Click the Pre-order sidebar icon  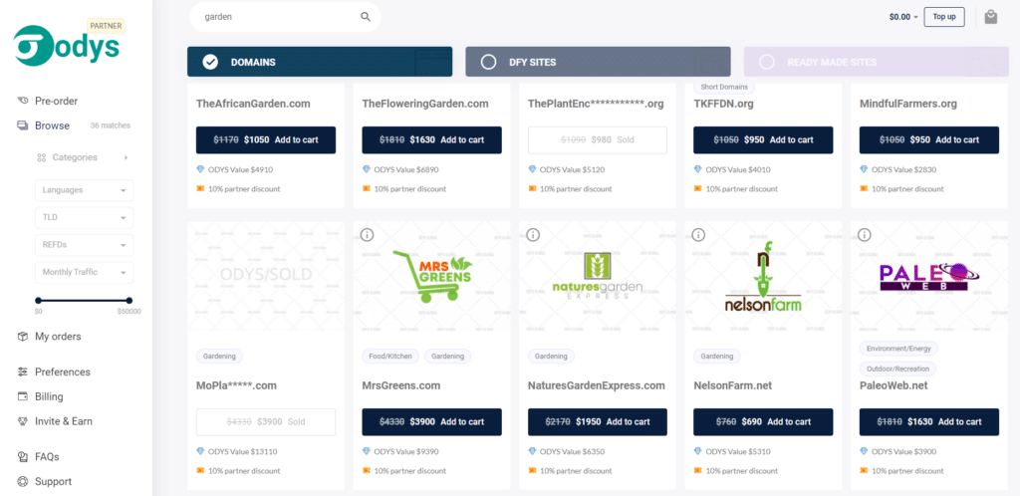[23, 101]
